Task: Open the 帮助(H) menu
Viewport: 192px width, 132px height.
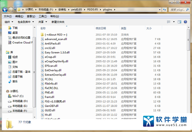Action: coord(55,16)
